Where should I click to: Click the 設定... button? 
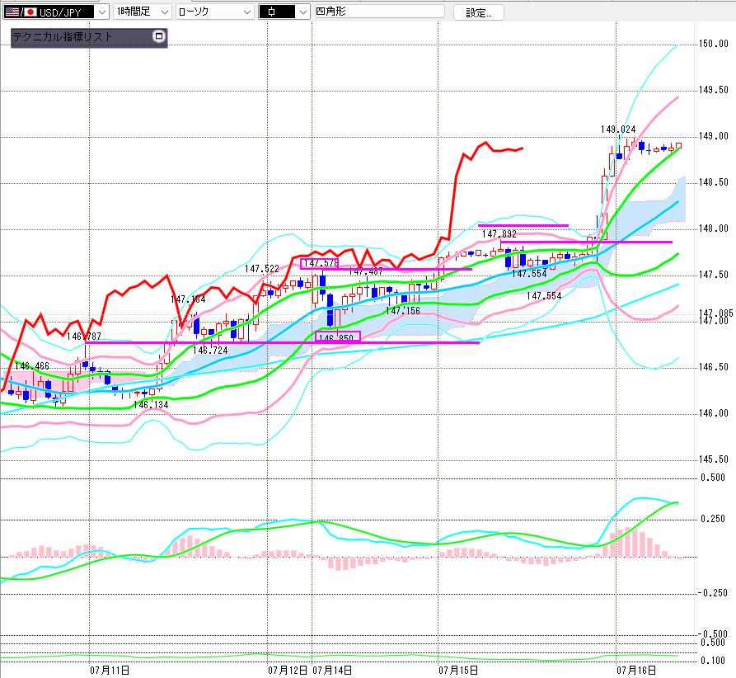[479, 12]
